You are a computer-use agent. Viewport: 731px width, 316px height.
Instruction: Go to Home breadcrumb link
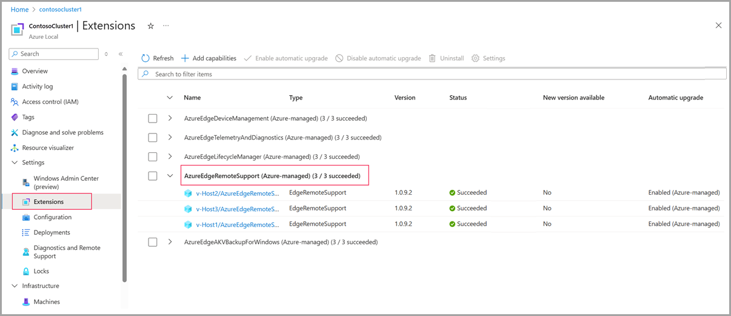(20, 10)
